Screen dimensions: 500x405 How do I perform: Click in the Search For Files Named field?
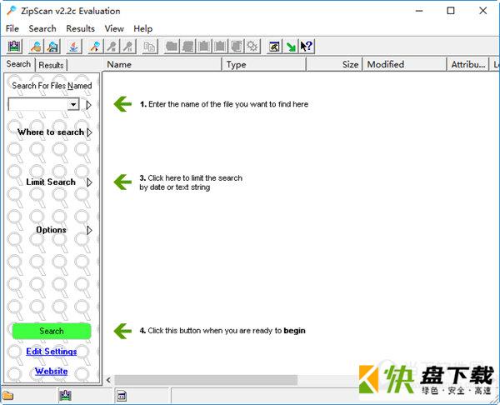pos(38,104)
